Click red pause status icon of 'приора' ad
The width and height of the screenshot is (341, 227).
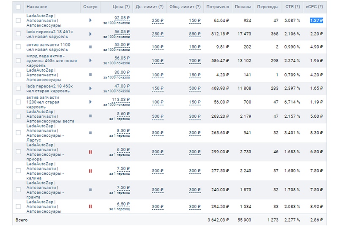tap(90, 152)
